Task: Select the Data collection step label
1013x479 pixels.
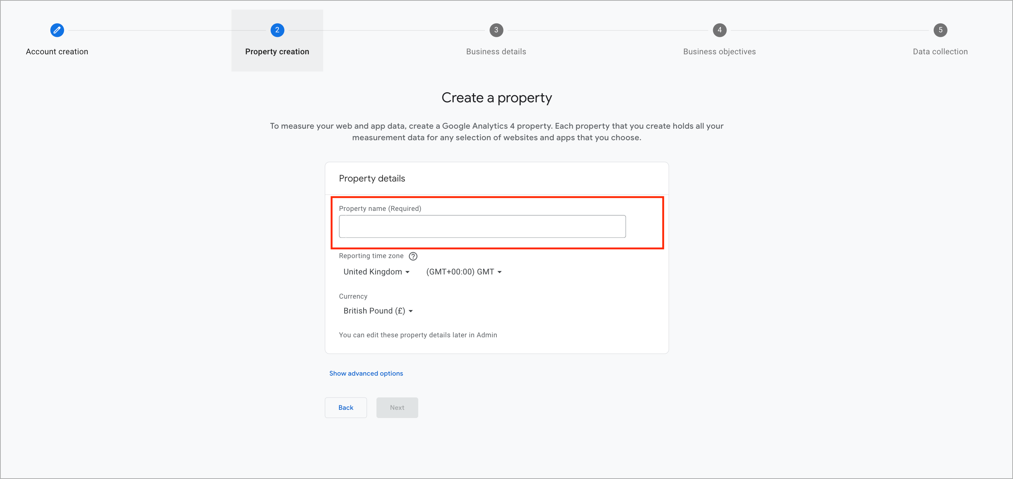Action: pos(940,51)
